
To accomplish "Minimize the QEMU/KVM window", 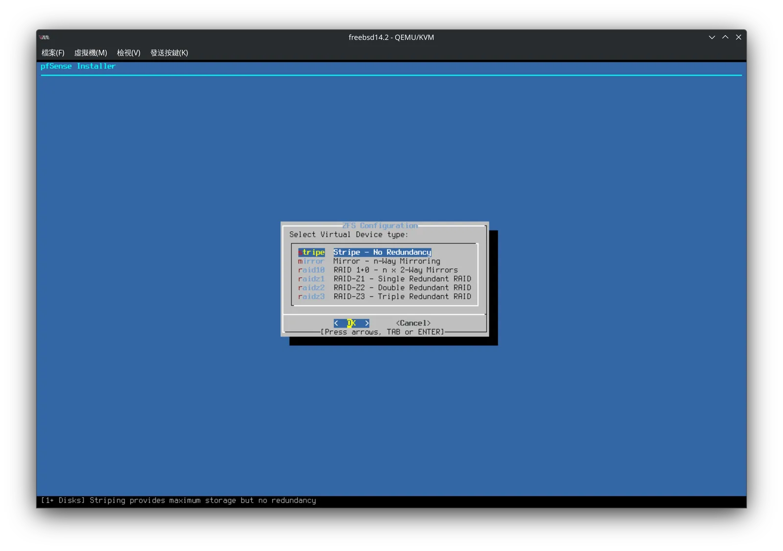I will pyautogui.click(x=712, y=37).
